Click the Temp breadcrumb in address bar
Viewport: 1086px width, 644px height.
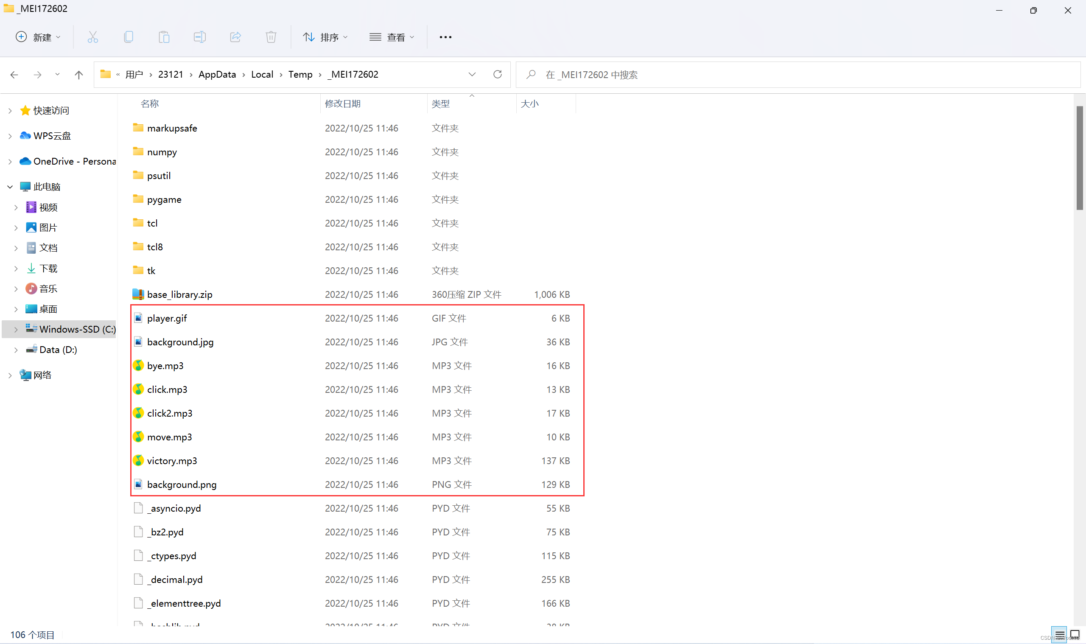[x=300, y=75]
